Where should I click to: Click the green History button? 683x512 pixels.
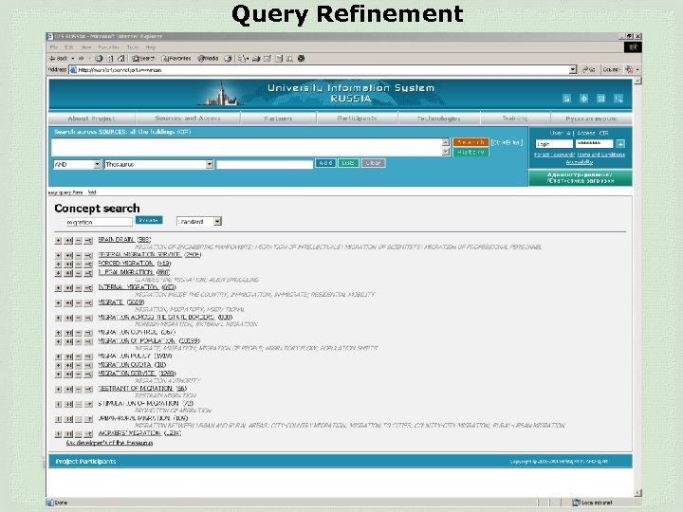pyautogui.click(x=471, y=152)
